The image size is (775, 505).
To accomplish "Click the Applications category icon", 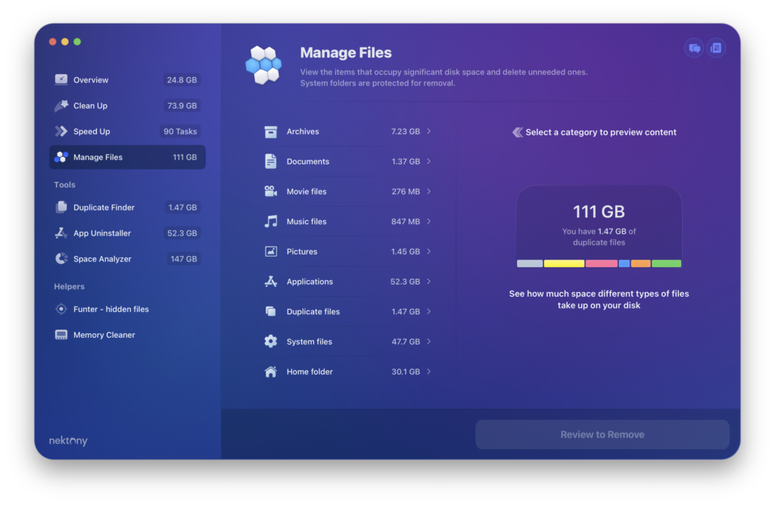I will (270, 282).
